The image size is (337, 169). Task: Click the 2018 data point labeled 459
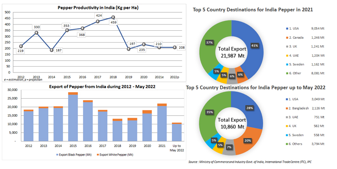(x=113, y=18)
